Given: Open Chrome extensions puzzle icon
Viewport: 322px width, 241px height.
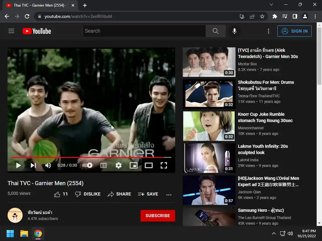Looking at the screenshot, I should pos(275,16).
